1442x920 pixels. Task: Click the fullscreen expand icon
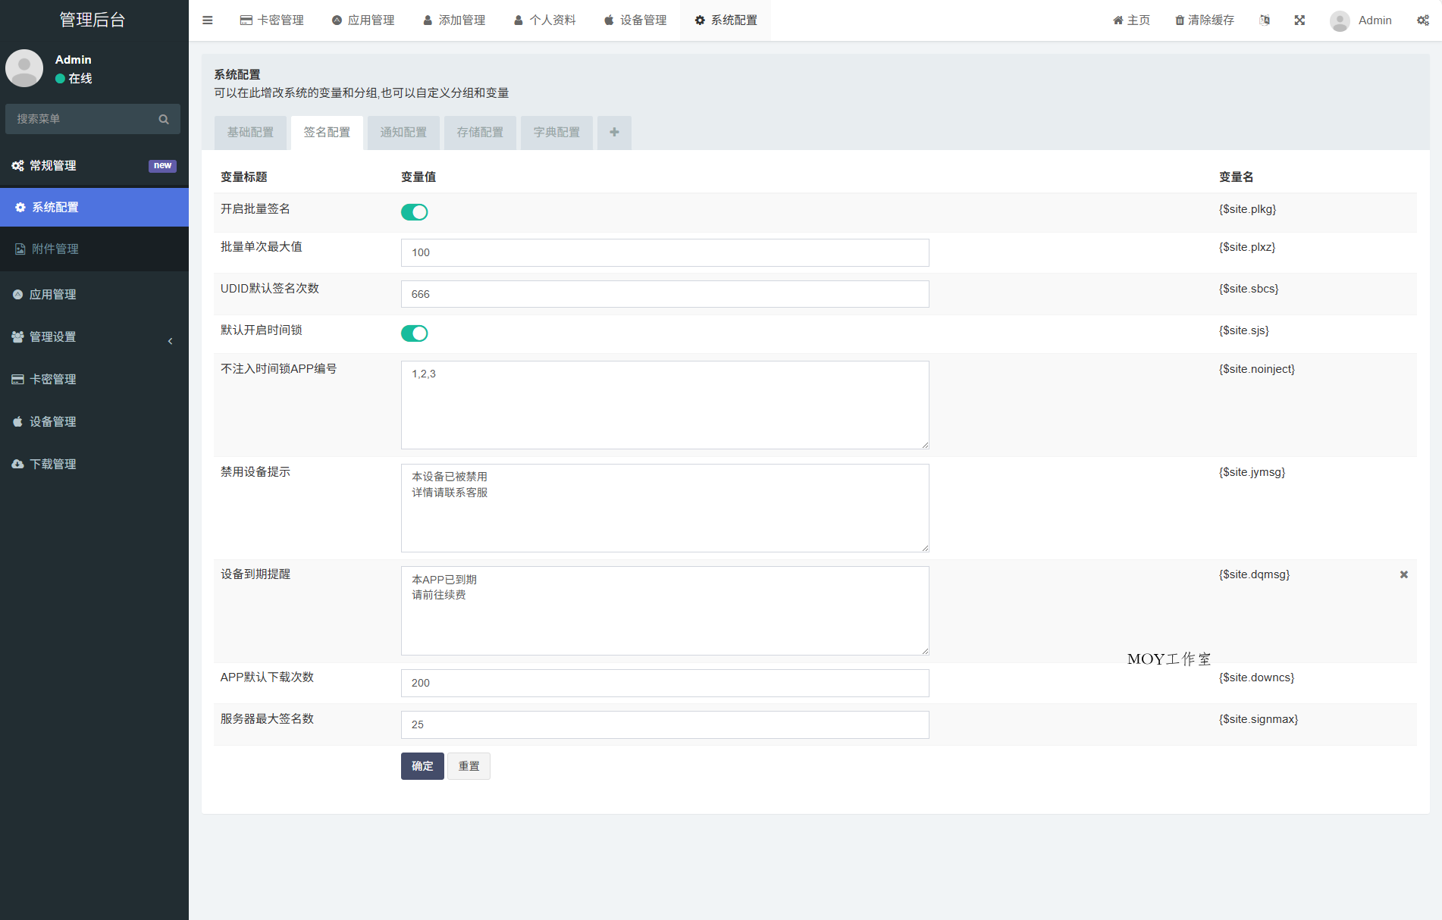(x=1299, y=20)
